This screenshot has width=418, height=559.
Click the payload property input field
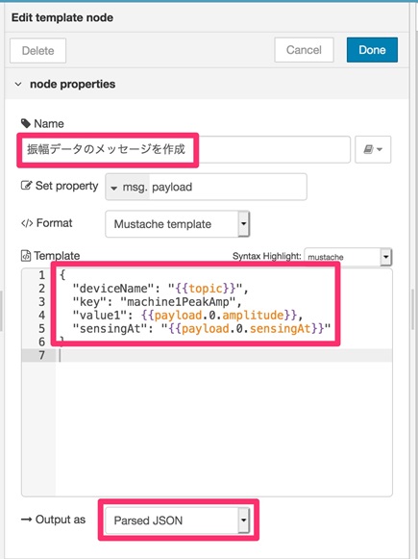228,187
